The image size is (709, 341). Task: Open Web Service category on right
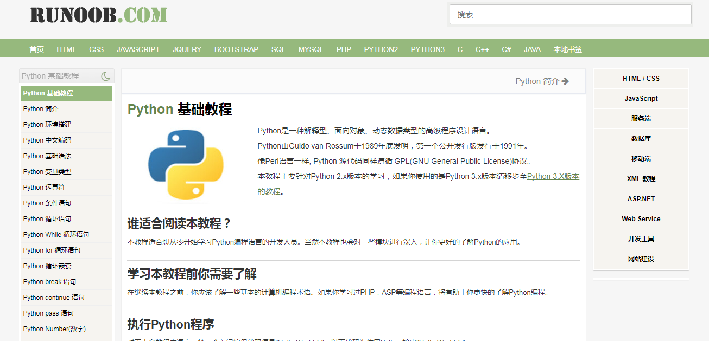click(x=641, y=219)
